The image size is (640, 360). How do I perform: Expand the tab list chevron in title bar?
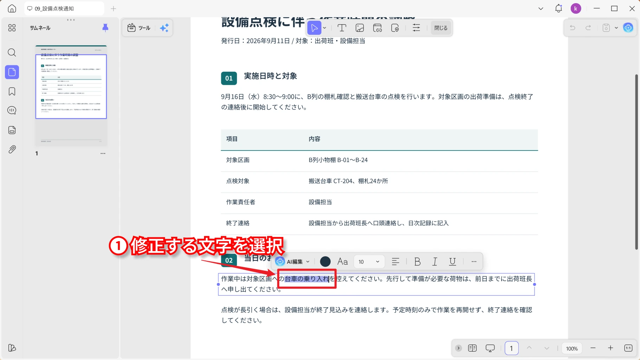tap(541, 8)
